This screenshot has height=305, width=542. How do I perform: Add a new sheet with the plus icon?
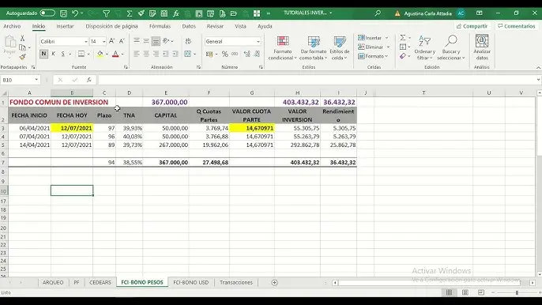coord(274,283)
